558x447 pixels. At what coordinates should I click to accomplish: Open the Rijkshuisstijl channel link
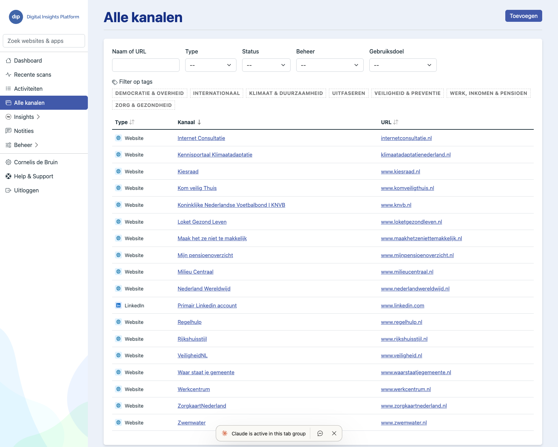click(192, 339)
